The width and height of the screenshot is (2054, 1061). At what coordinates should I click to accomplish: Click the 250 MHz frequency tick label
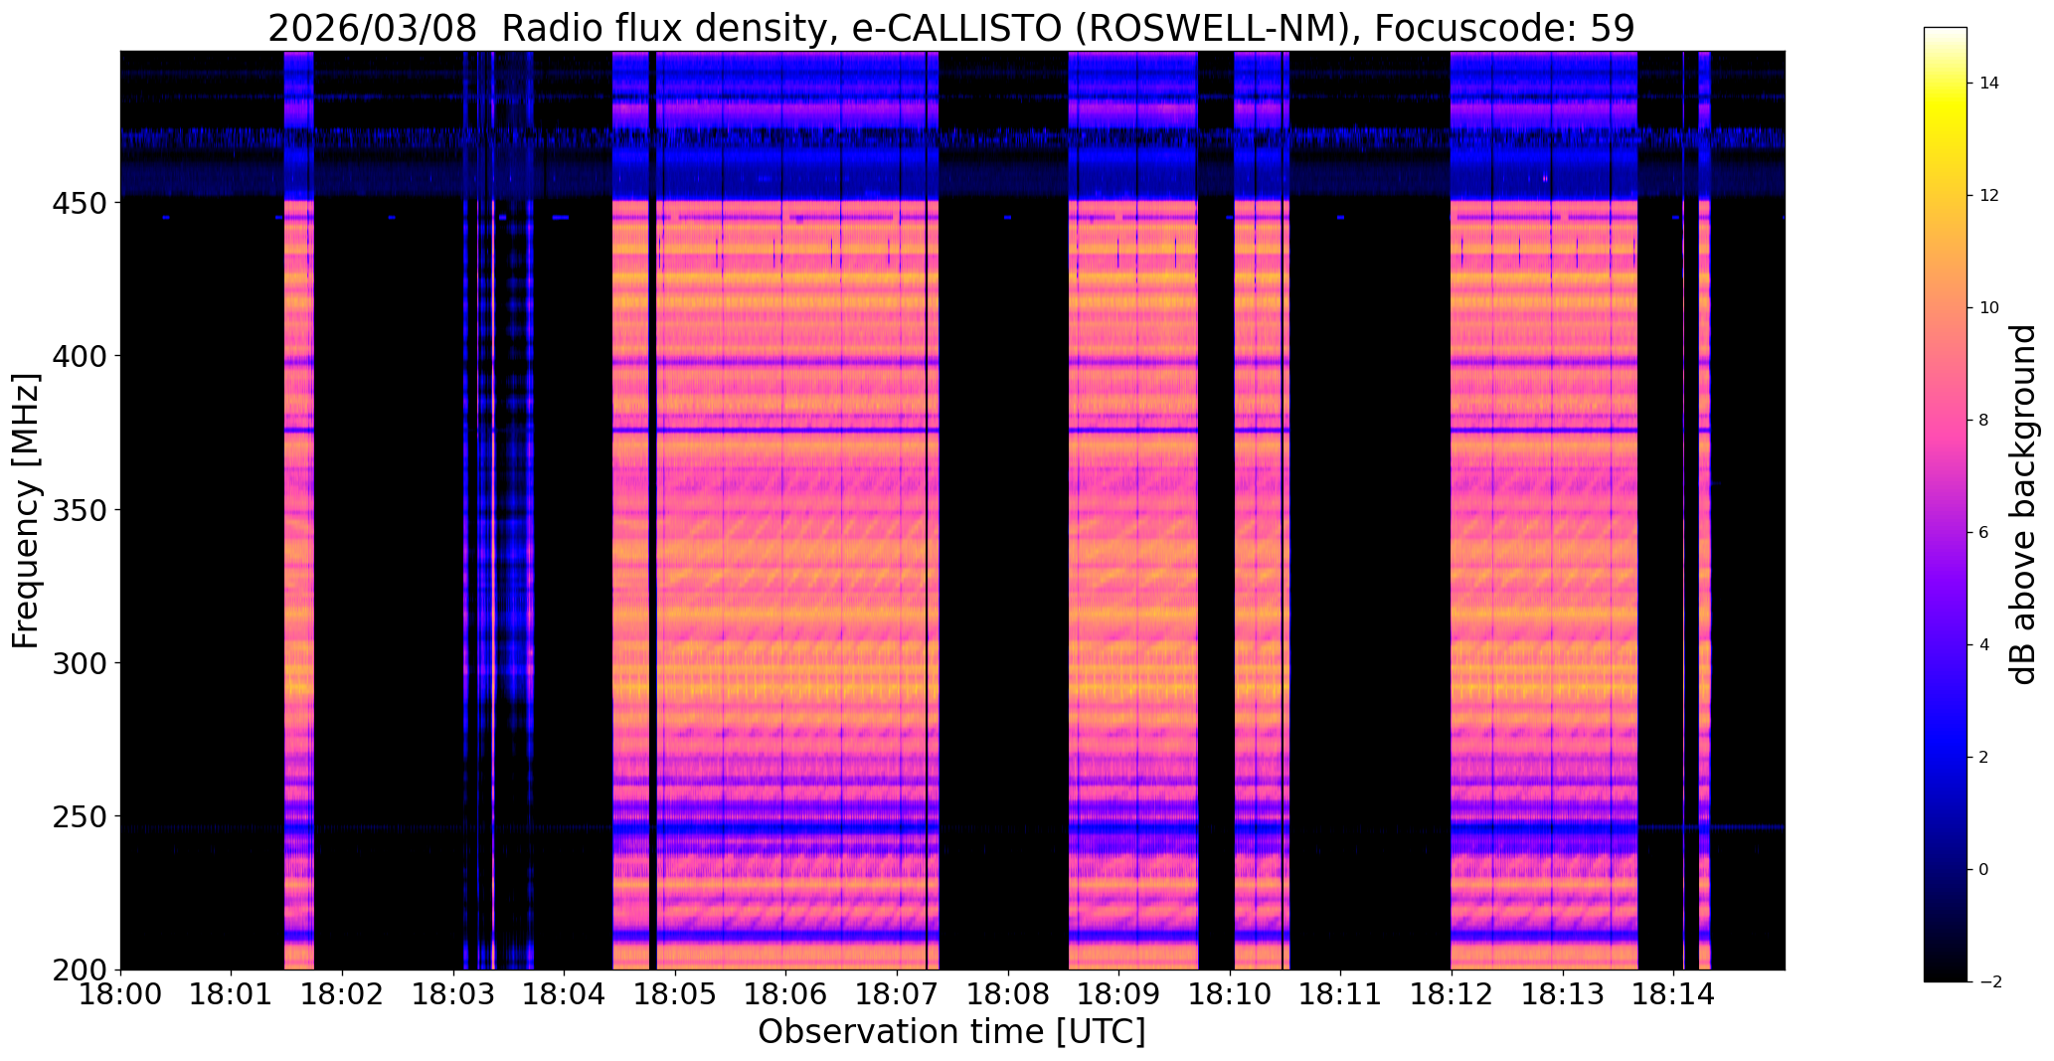coord(82,816)
